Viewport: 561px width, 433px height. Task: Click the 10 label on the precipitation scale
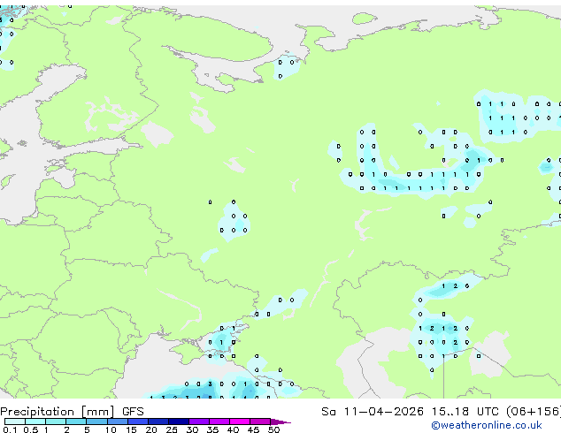tap(111, 429)
